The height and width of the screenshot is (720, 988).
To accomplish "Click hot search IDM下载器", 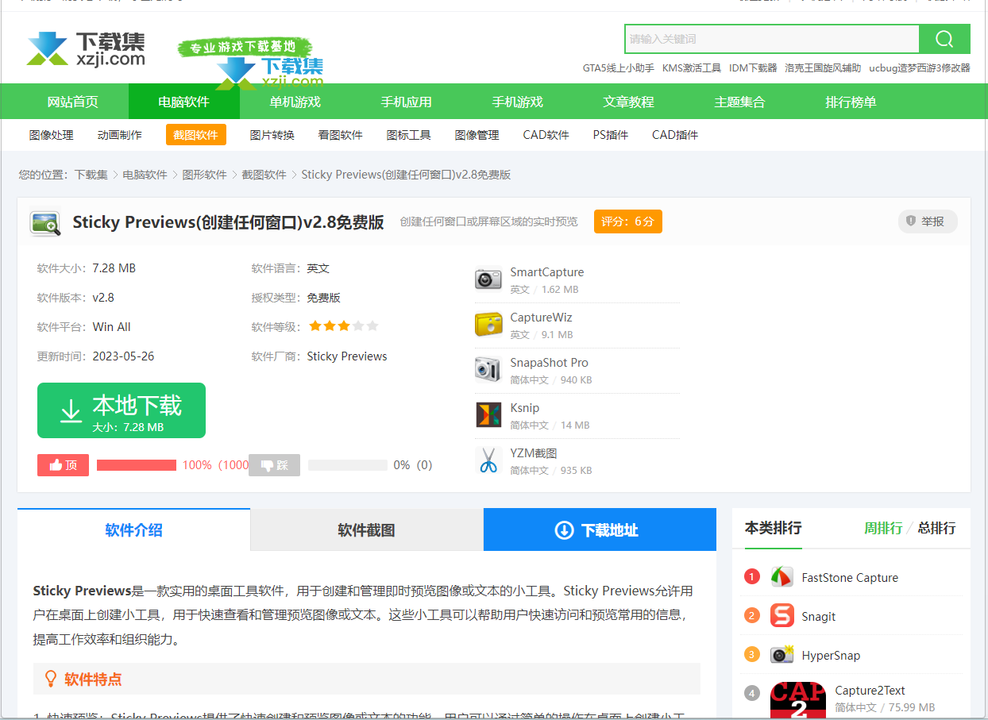I will [x=753, y=68].
